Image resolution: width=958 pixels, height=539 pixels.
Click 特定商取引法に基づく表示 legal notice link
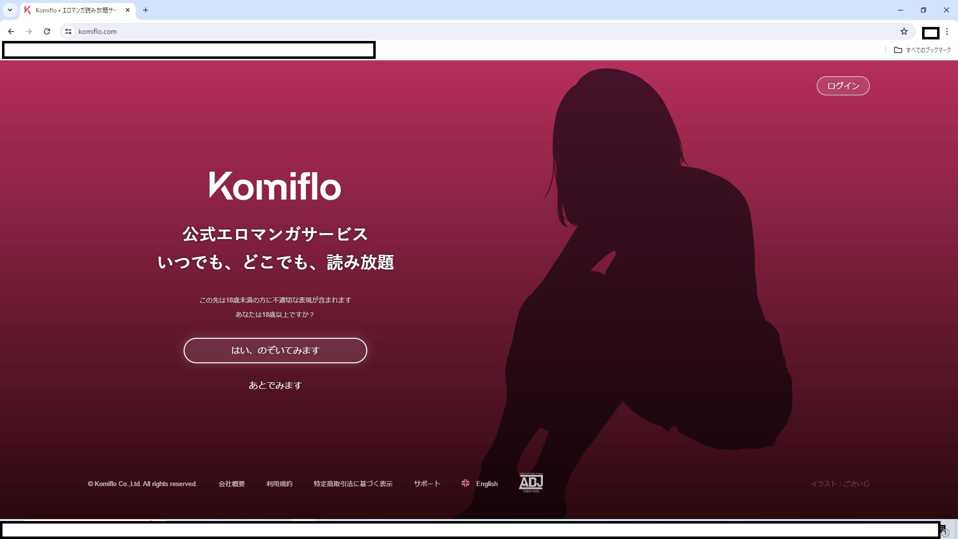pos(353,483)
